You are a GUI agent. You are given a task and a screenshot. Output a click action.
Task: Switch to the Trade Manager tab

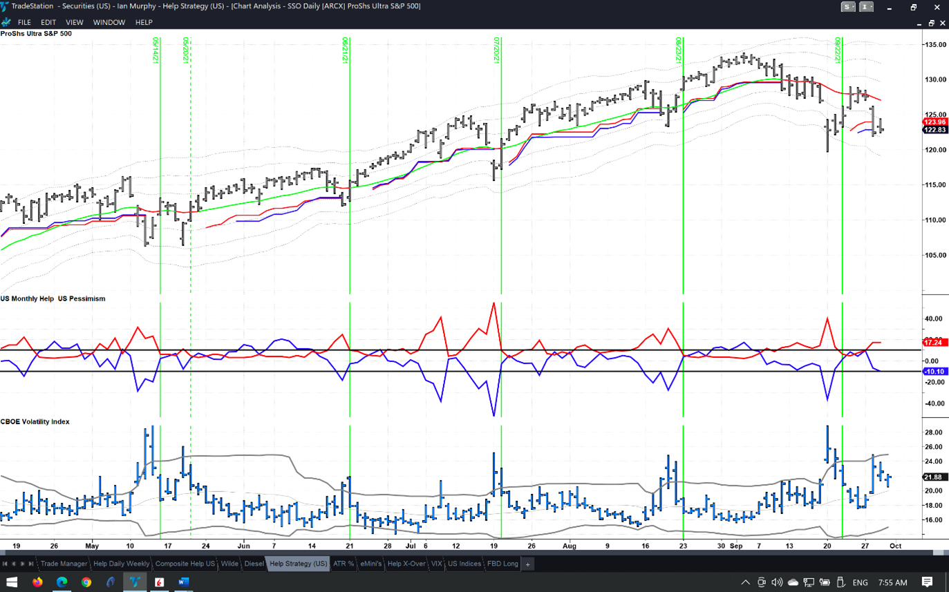point(64,564)
